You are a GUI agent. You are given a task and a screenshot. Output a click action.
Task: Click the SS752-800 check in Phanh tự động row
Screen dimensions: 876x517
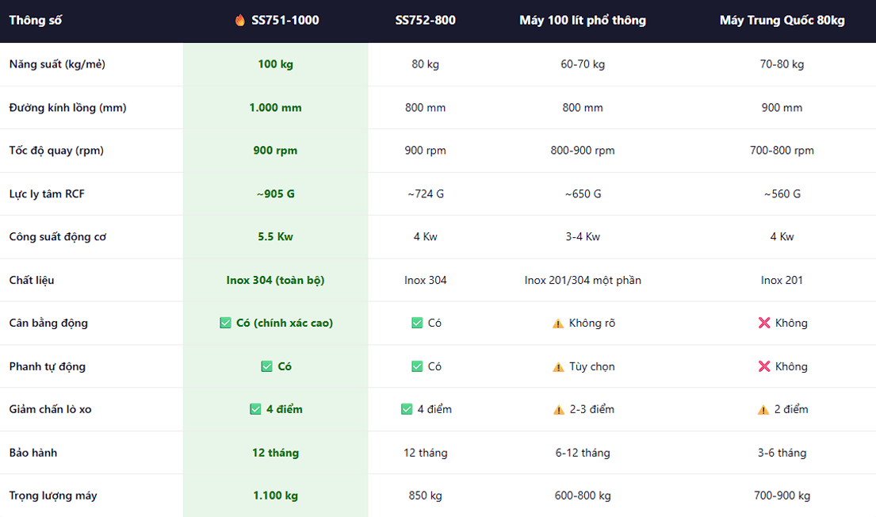[x=417, y=366]
